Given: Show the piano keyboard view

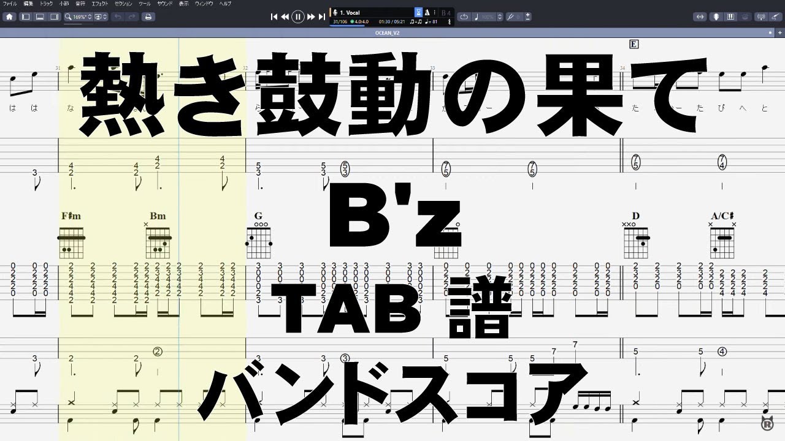Looking at the screenshot, I should click(x=730, y=17).
